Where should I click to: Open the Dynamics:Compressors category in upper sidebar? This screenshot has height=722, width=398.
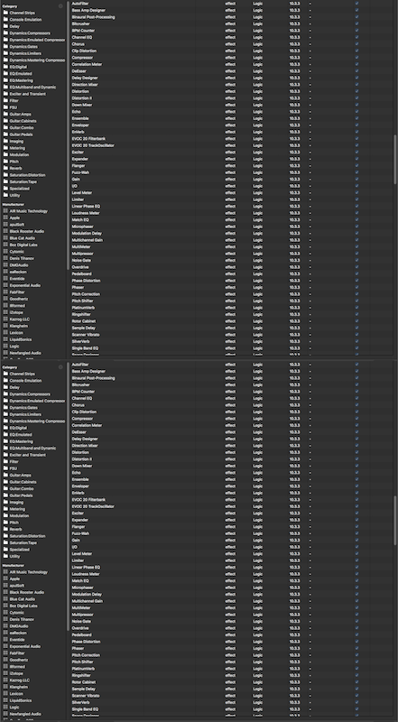[30, 33]
